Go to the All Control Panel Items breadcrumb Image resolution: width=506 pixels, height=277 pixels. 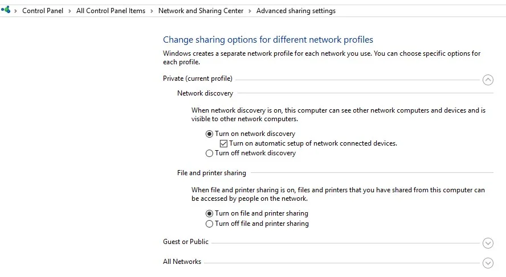click(x=111, y=11)
